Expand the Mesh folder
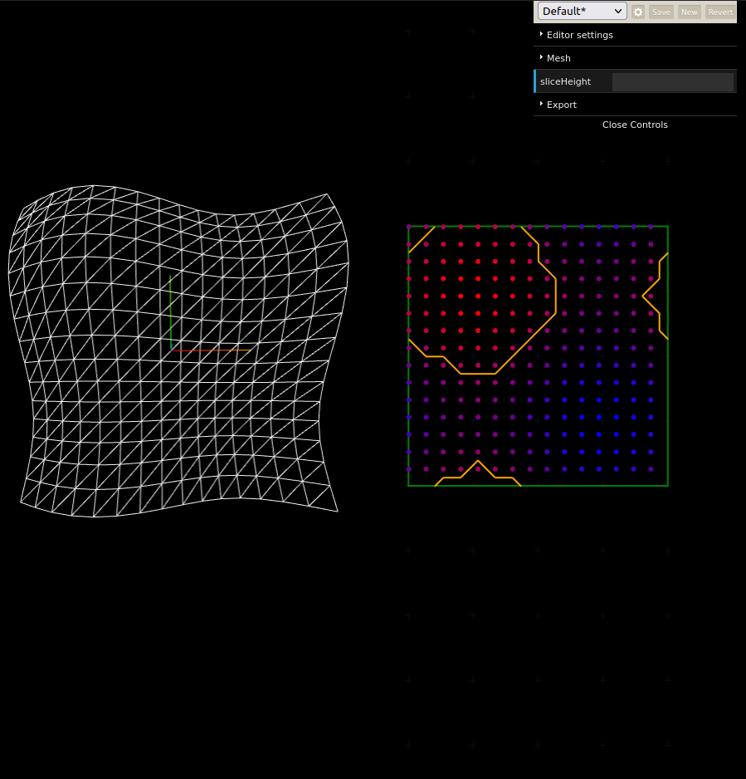The width and height of the screenshot is (746, 779). [558, 58]
